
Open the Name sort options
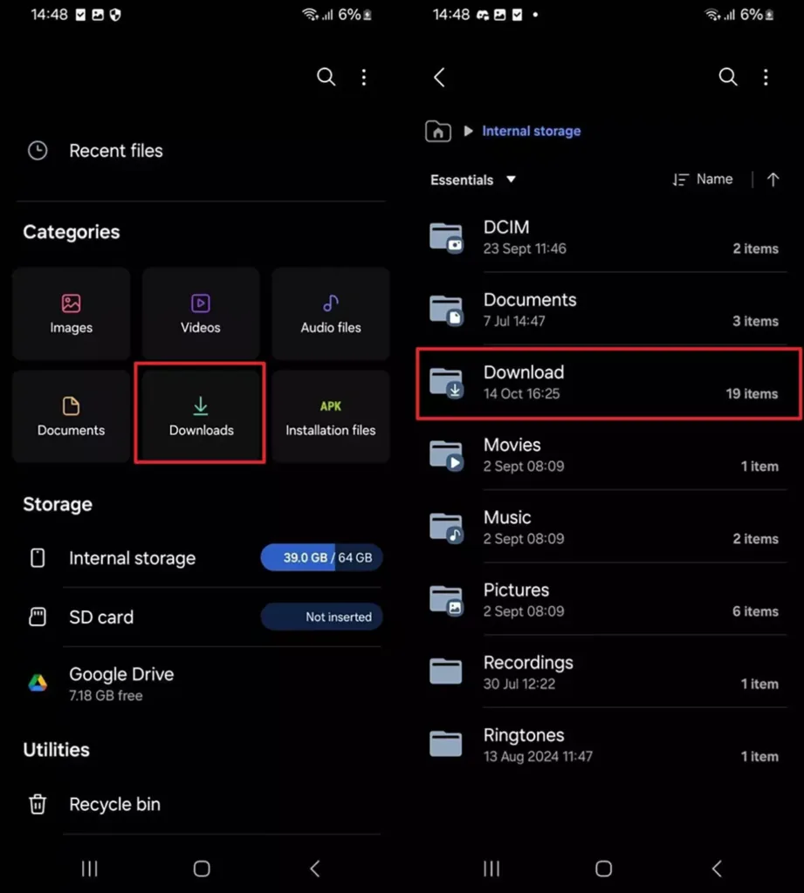703,180
